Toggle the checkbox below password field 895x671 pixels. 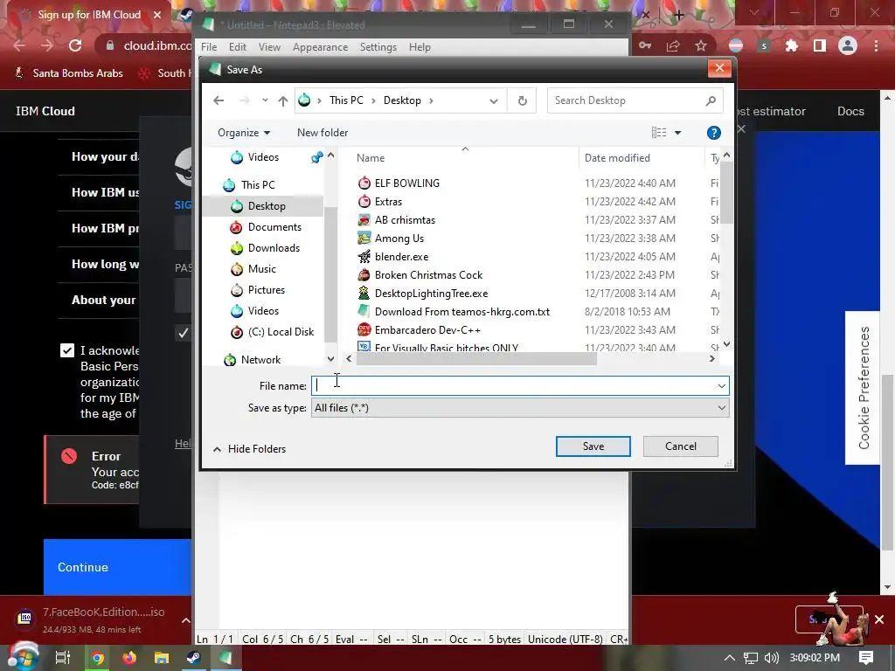[x=183, y=333]
